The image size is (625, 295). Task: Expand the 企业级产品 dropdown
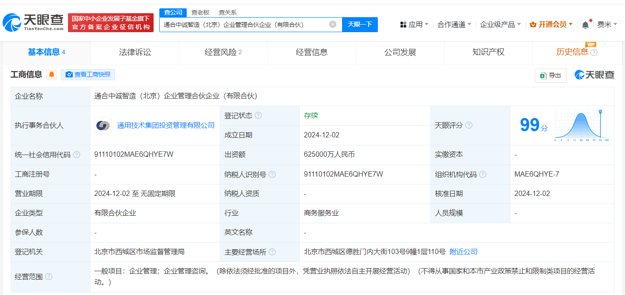coord(500,25)
